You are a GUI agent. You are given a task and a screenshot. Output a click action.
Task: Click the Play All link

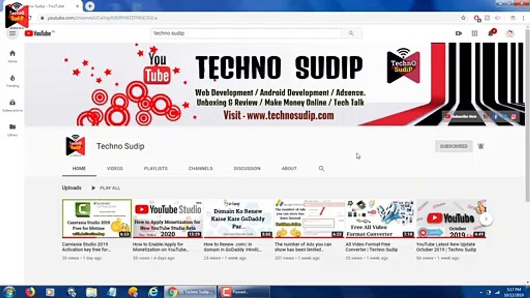[x=110, y=188]
